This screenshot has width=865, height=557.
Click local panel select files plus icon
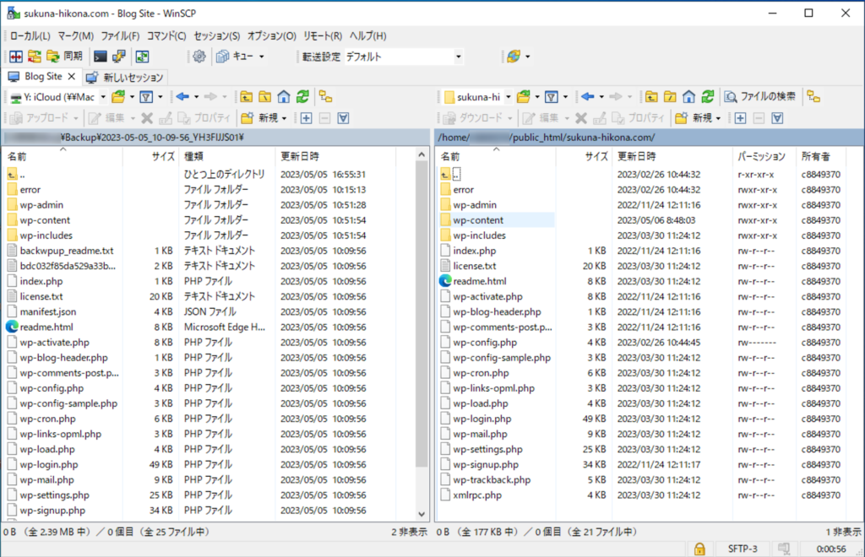[x=306, y=118]
